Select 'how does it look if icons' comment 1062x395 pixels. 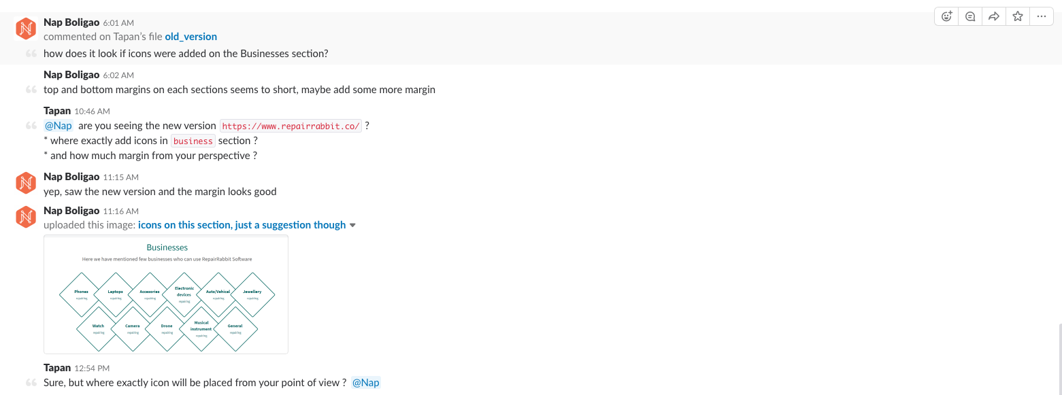[x=186, y=53]
